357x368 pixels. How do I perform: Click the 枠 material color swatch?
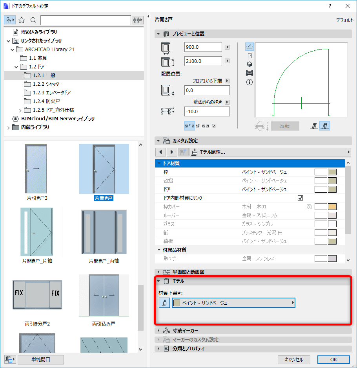[332, 172]
